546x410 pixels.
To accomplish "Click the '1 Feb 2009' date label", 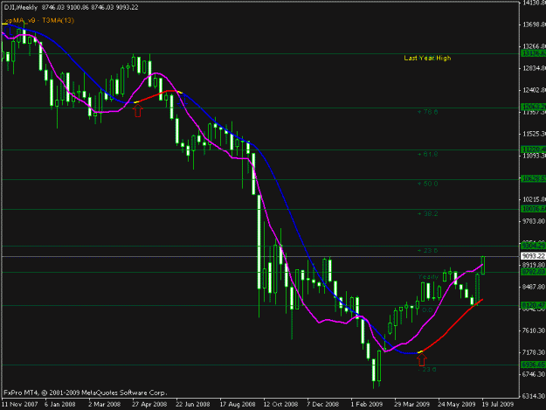I will (366, 405).
